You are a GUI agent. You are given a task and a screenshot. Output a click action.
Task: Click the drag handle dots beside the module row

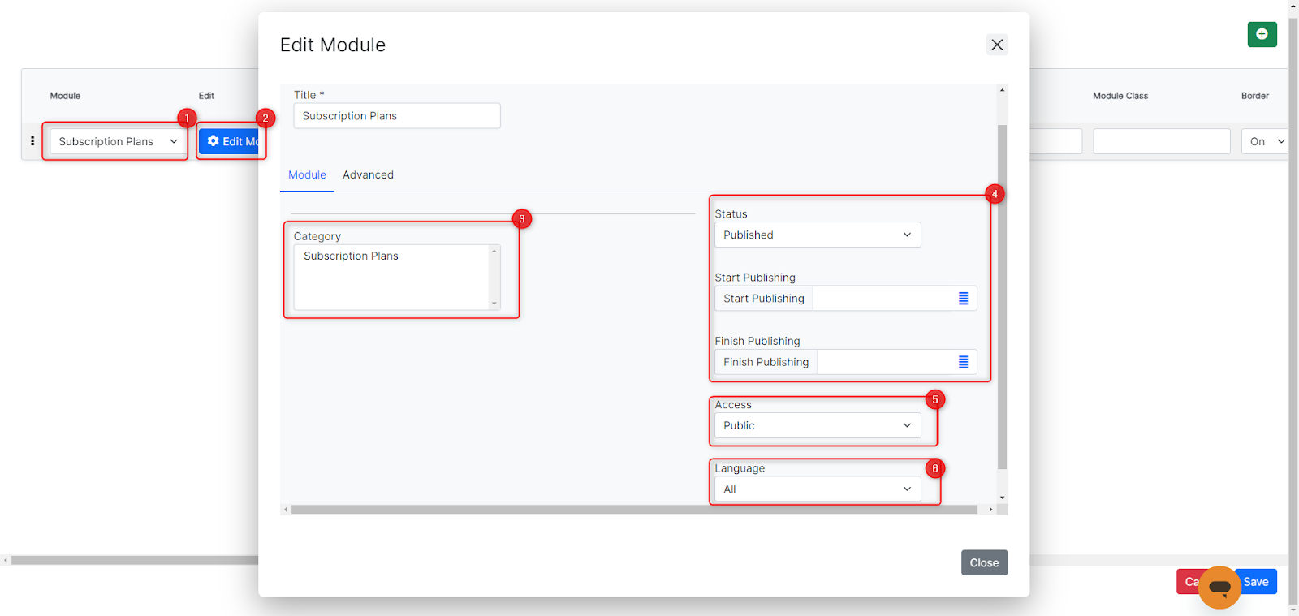(32, 141)
